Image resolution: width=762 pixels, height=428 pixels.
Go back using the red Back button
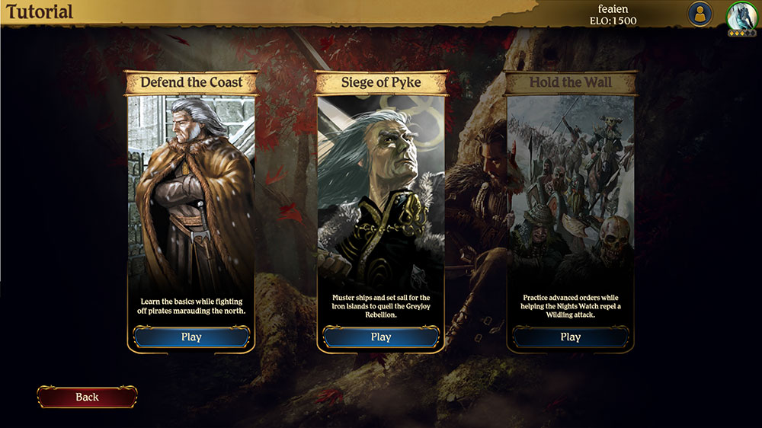(x=88, y=397)
